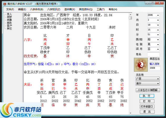The height and width of the screenshot is (118, 166).
Task: Click the red 八字: label
Action: (x=28, y=40)
